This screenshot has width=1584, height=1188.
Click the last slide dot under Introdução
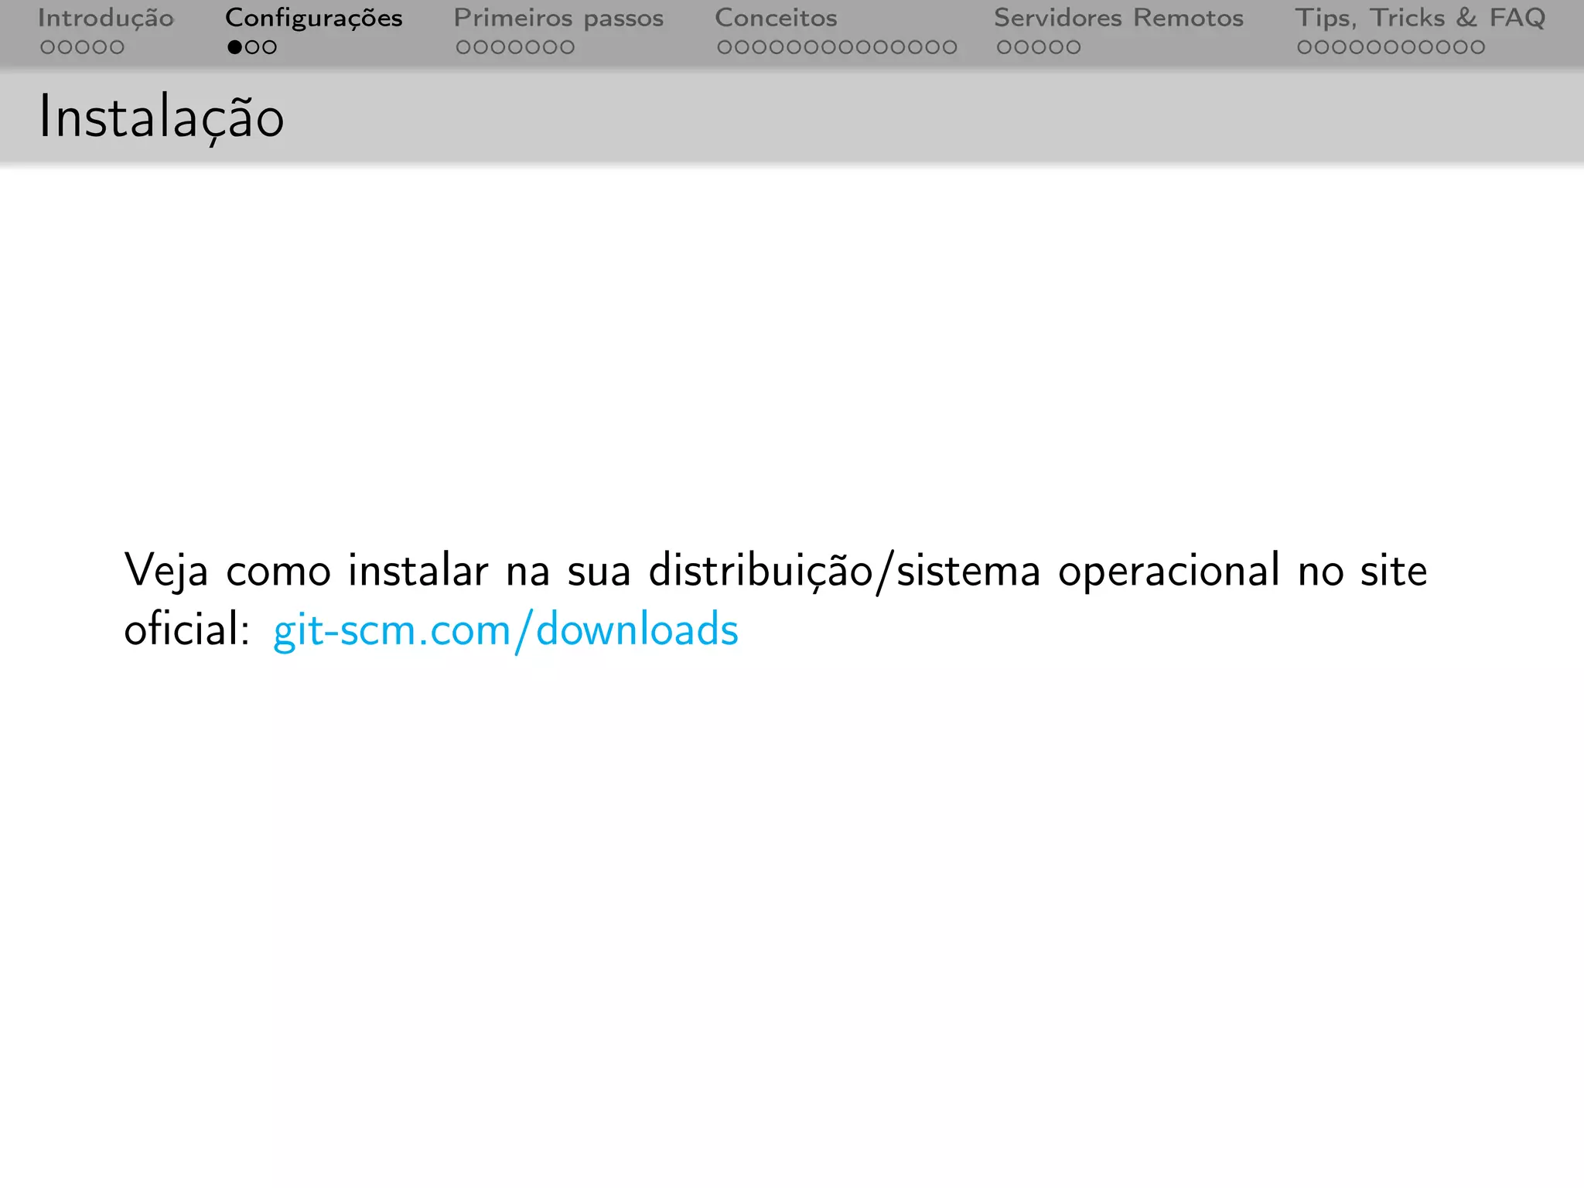(x=117, y=47)
